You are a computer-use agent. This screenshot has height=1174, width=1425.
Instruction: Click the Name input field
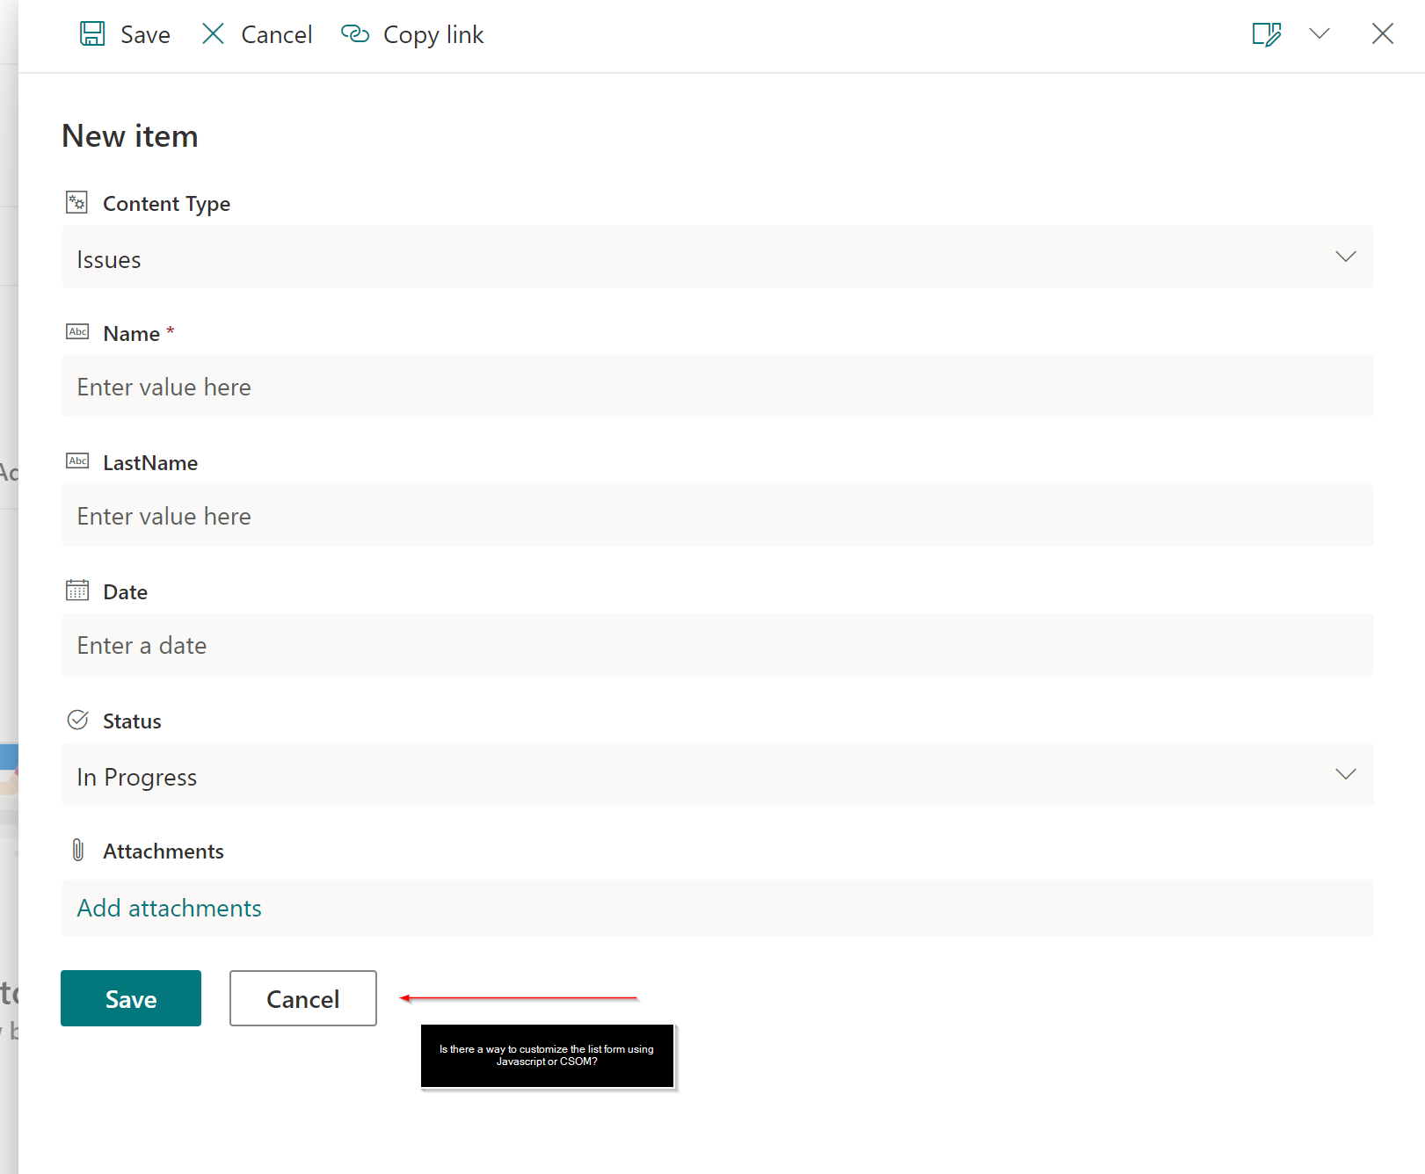tap(352, 387)
